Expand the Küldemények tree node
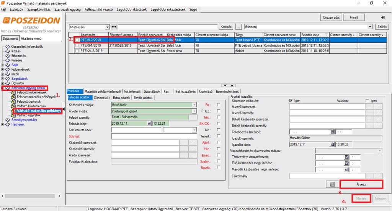This screenshot has height=211, width=392. pyautogui.click(x=3, y=69)
